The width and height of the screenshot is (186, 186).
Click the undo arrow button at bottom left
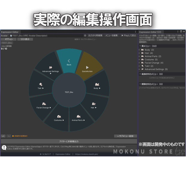[x=3, y=136]
